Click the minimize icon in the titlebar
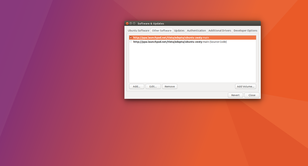This screenshot has width=308, height=166. pos(131,23)
